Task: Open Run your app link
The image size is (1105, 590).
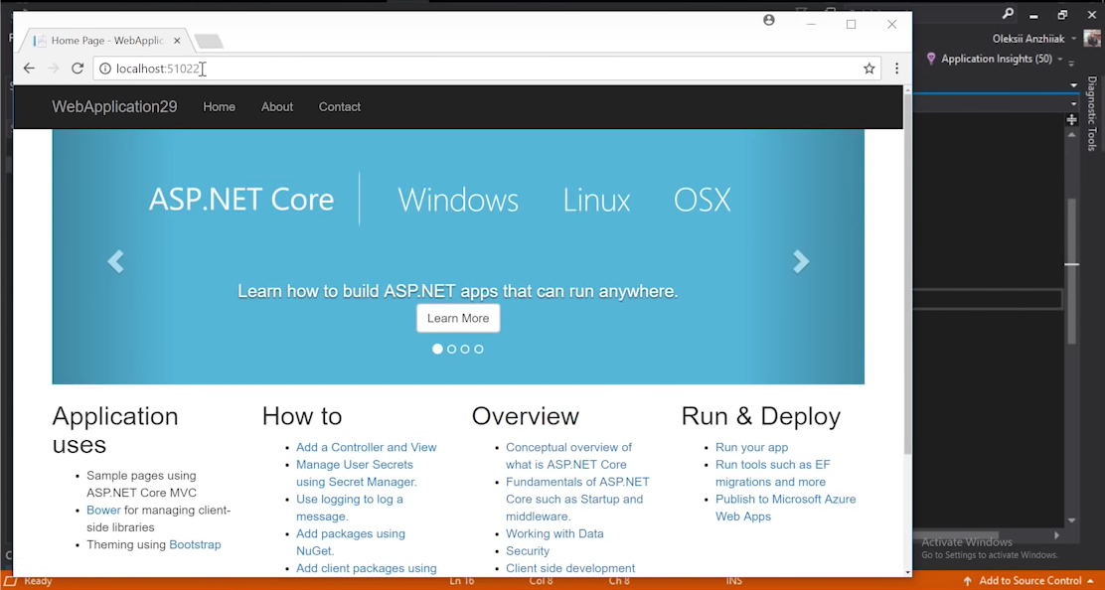Action: (x=751, y=447)
